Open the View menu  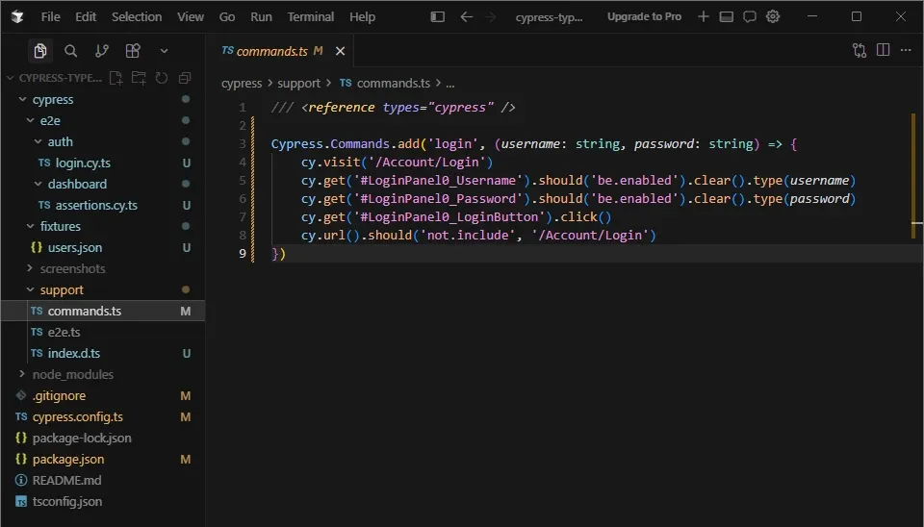pos(191,16)
